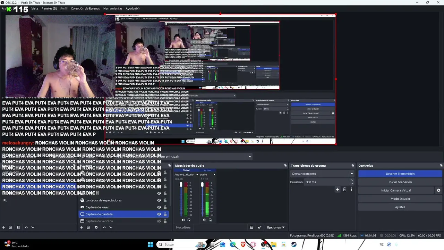This screenshot has height=250, width=444.
Task: Hide the 'contador de espectadores' source
Action: point(159,200)
